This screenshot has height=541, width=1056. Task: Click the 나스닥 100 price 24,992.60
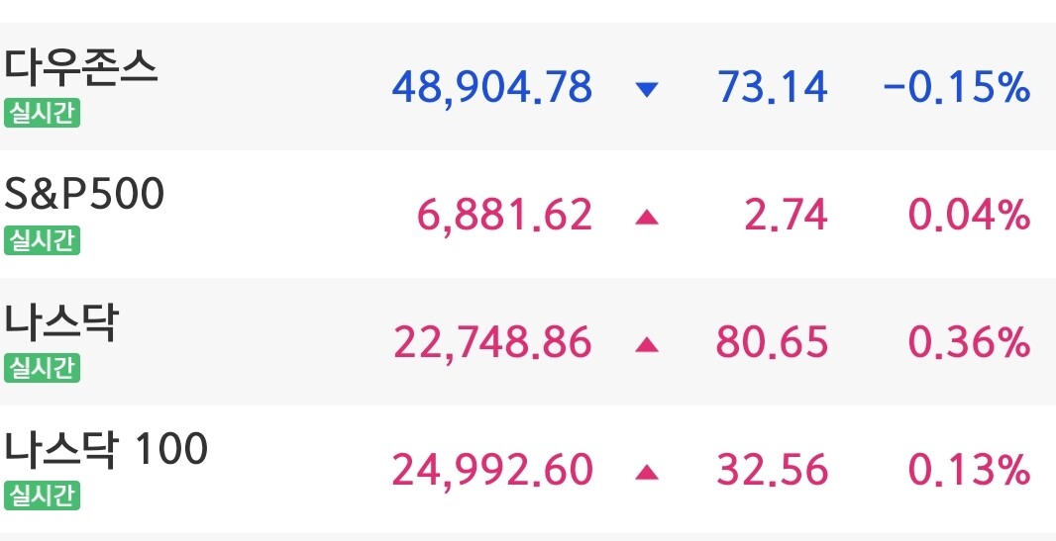[492, 471]
